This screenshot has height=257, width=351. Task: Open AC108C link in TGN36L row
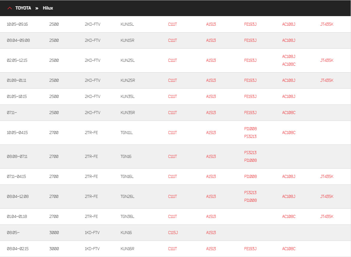coord(289,216)
